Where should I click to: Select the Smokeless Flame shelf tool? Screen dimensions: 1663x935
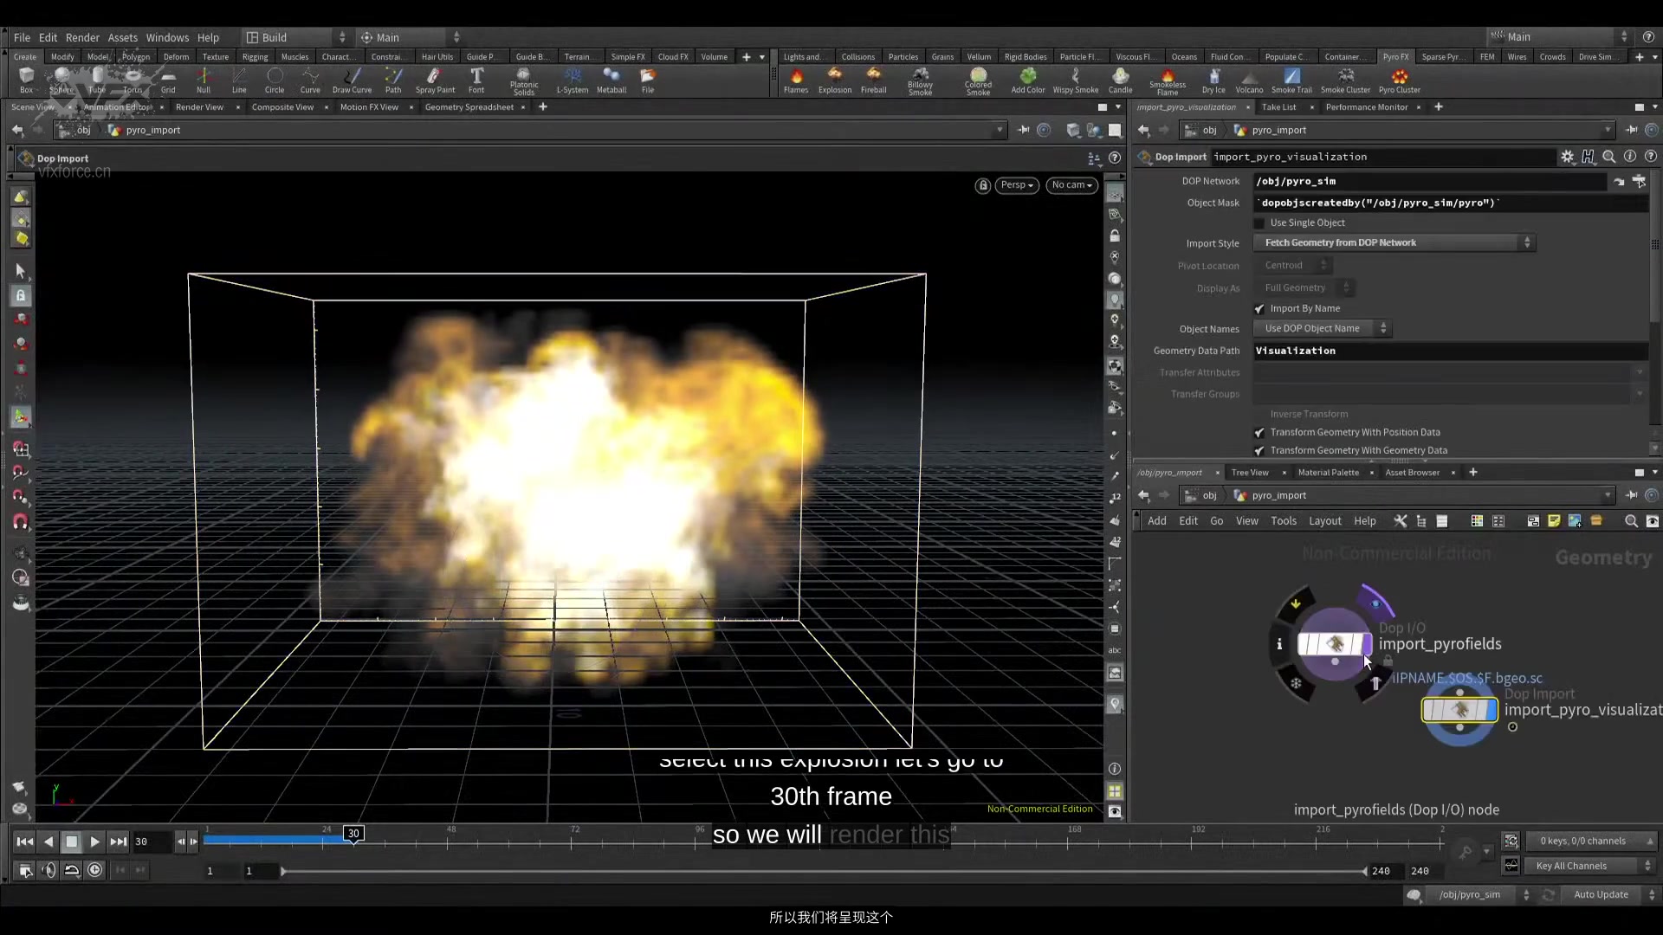(1168, 80)
